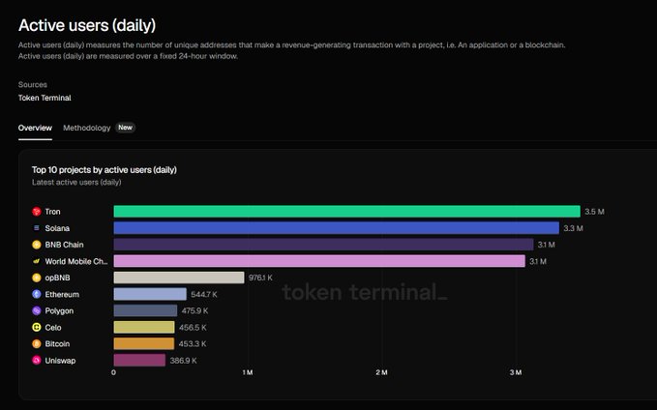
Task: Click the 544.7 K value for Ethereum
Action: [204, 294]
